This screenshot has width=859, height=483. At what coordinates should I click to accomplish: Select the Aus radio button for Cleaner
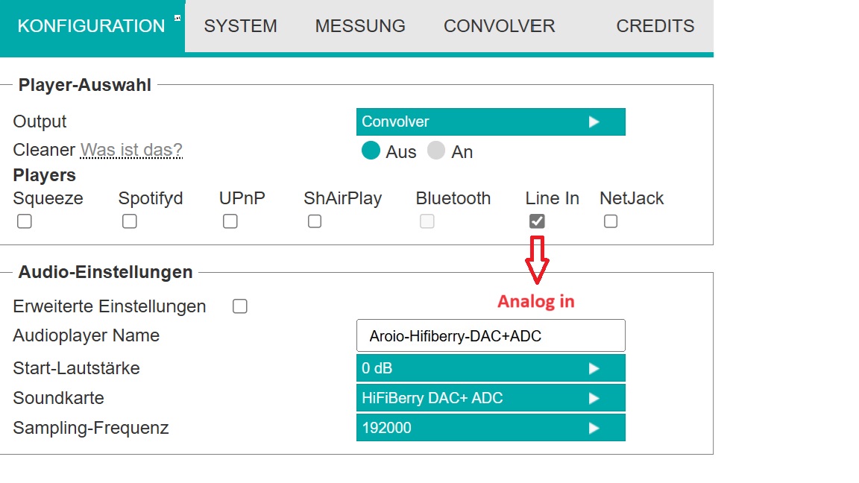tap(371, 151)
